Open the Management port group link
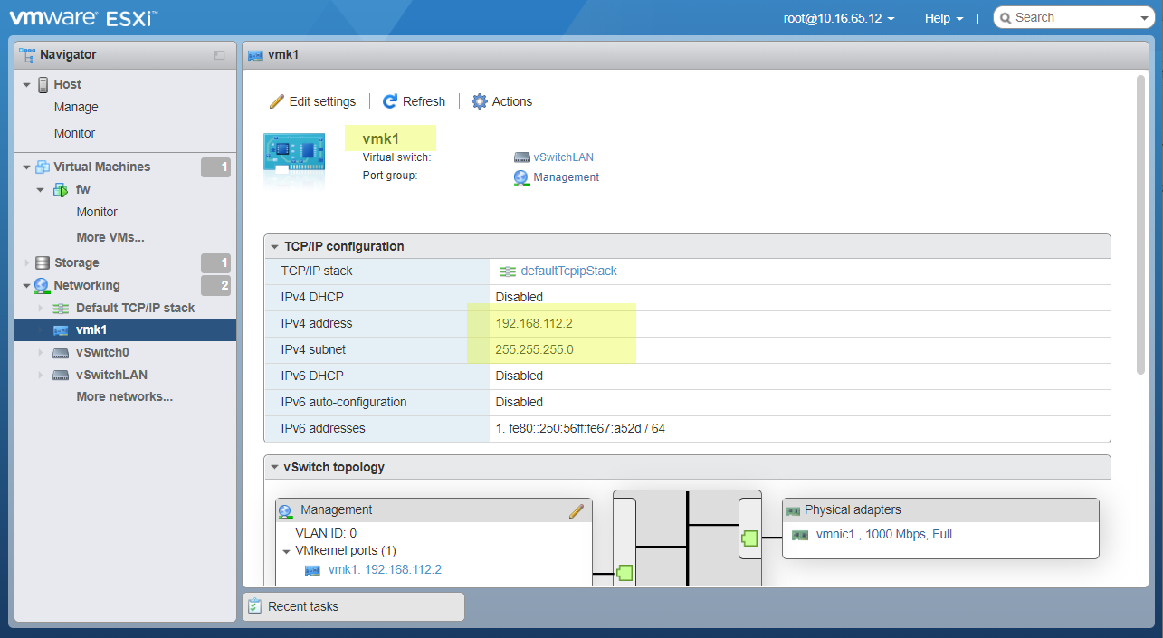This screenshot has width=1163, height=638. (x=567, y=177)
